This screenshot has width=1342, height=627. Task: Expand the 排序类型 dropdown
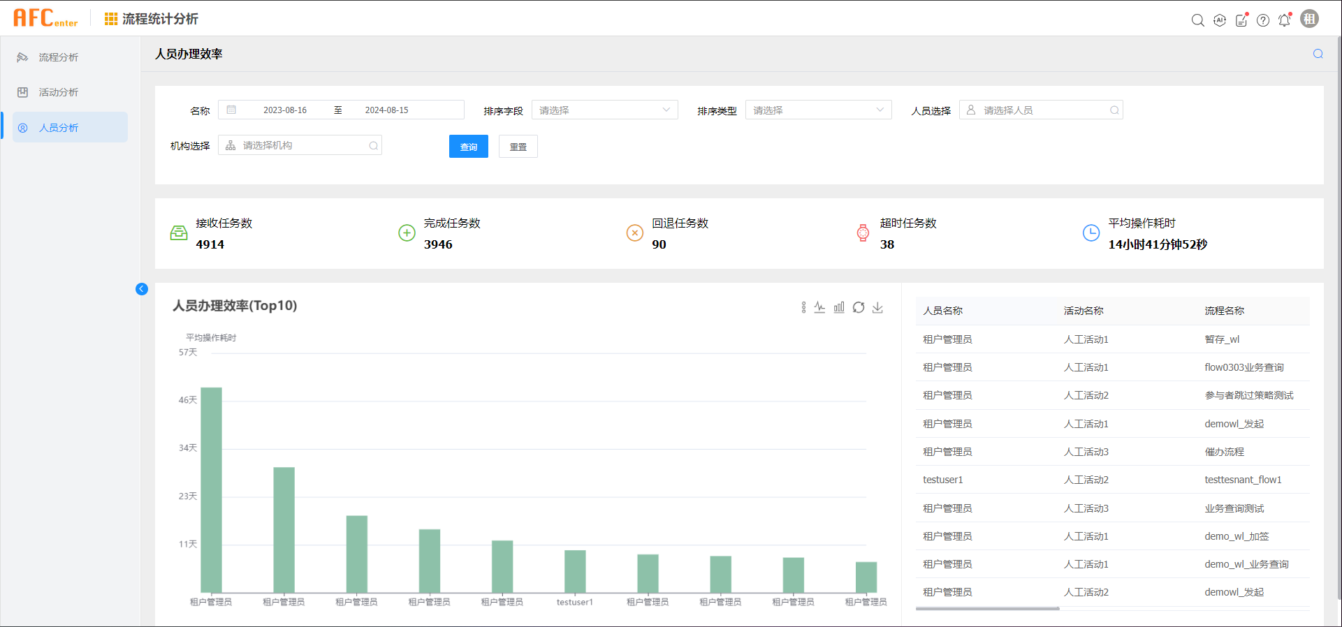point(818,110)
